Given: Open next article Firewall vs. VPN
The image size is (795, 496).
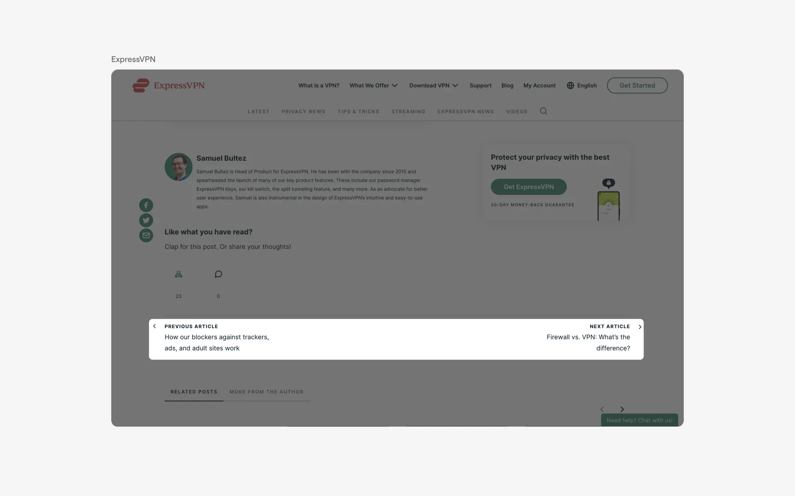Looking at the screenshot, I should click(x=588, y=343).
